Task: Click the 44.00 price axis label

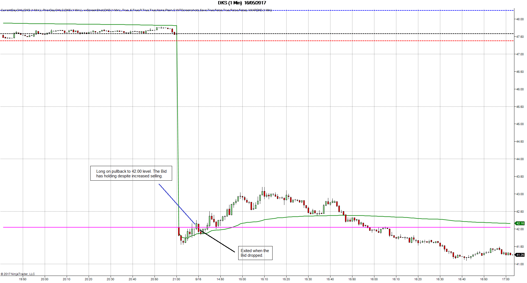Action: point(520,159)
